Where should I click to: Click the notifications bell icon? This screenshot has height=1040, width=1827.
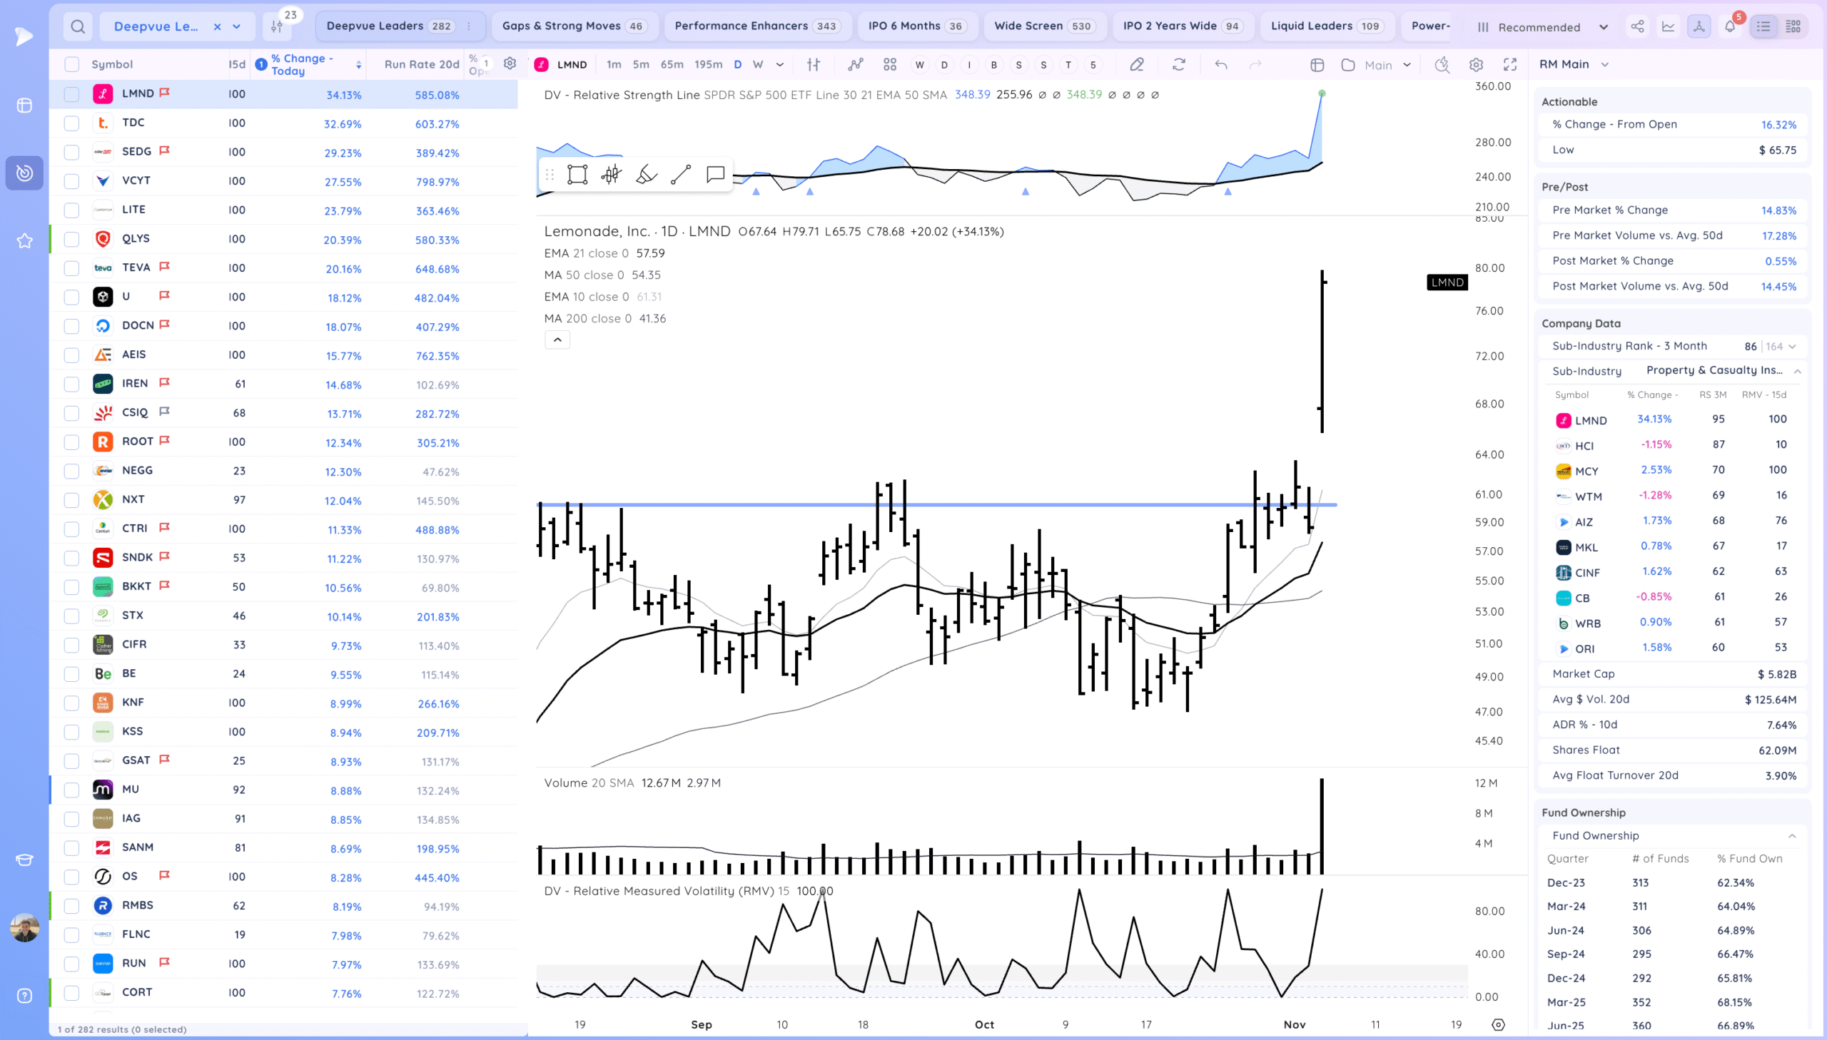(1729, 27)
